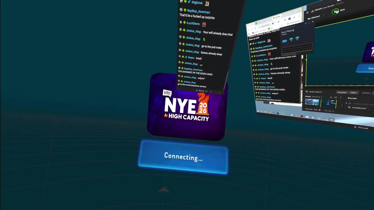Click the blue Connecting... button
374x210 pixels.
(x=183, y=157)
